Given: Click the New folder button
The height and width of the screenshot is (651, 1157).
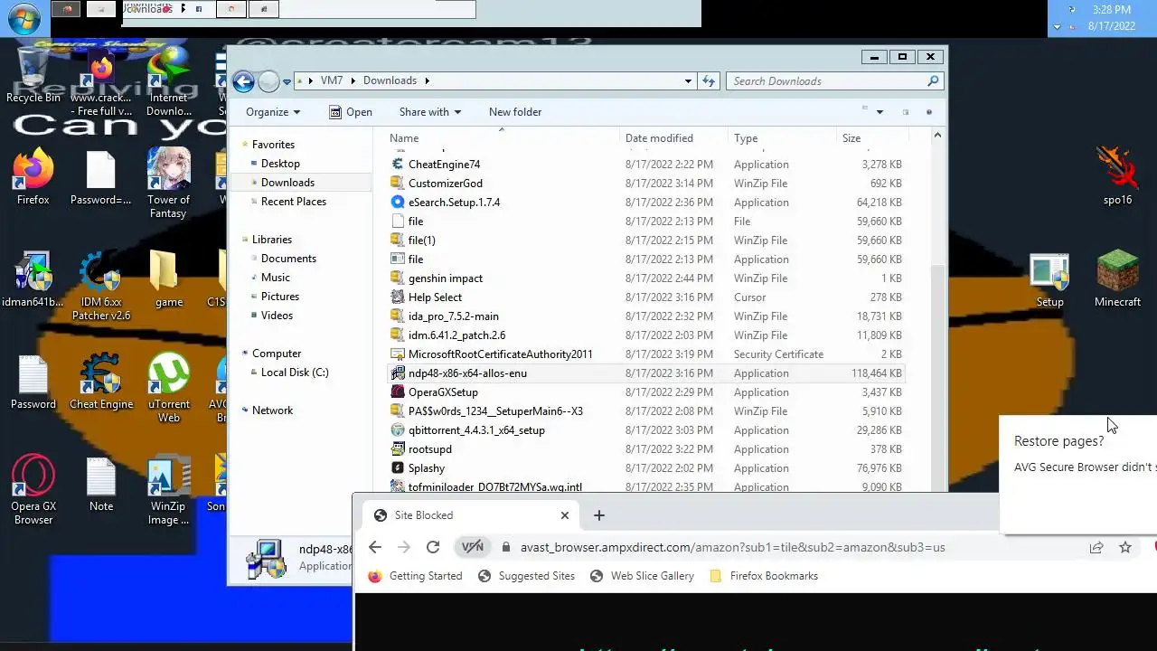Looking at the screenshot, I should (515, 112).
